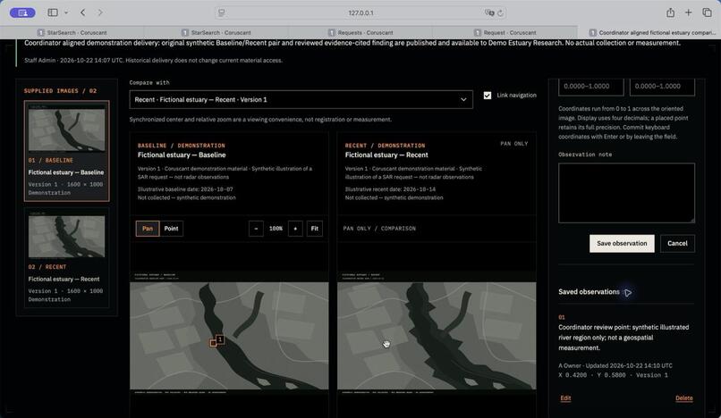Click the Staff Admin 2026-10-22 14:07 UTC line
The image size is (721, 418).
(153, 60)
